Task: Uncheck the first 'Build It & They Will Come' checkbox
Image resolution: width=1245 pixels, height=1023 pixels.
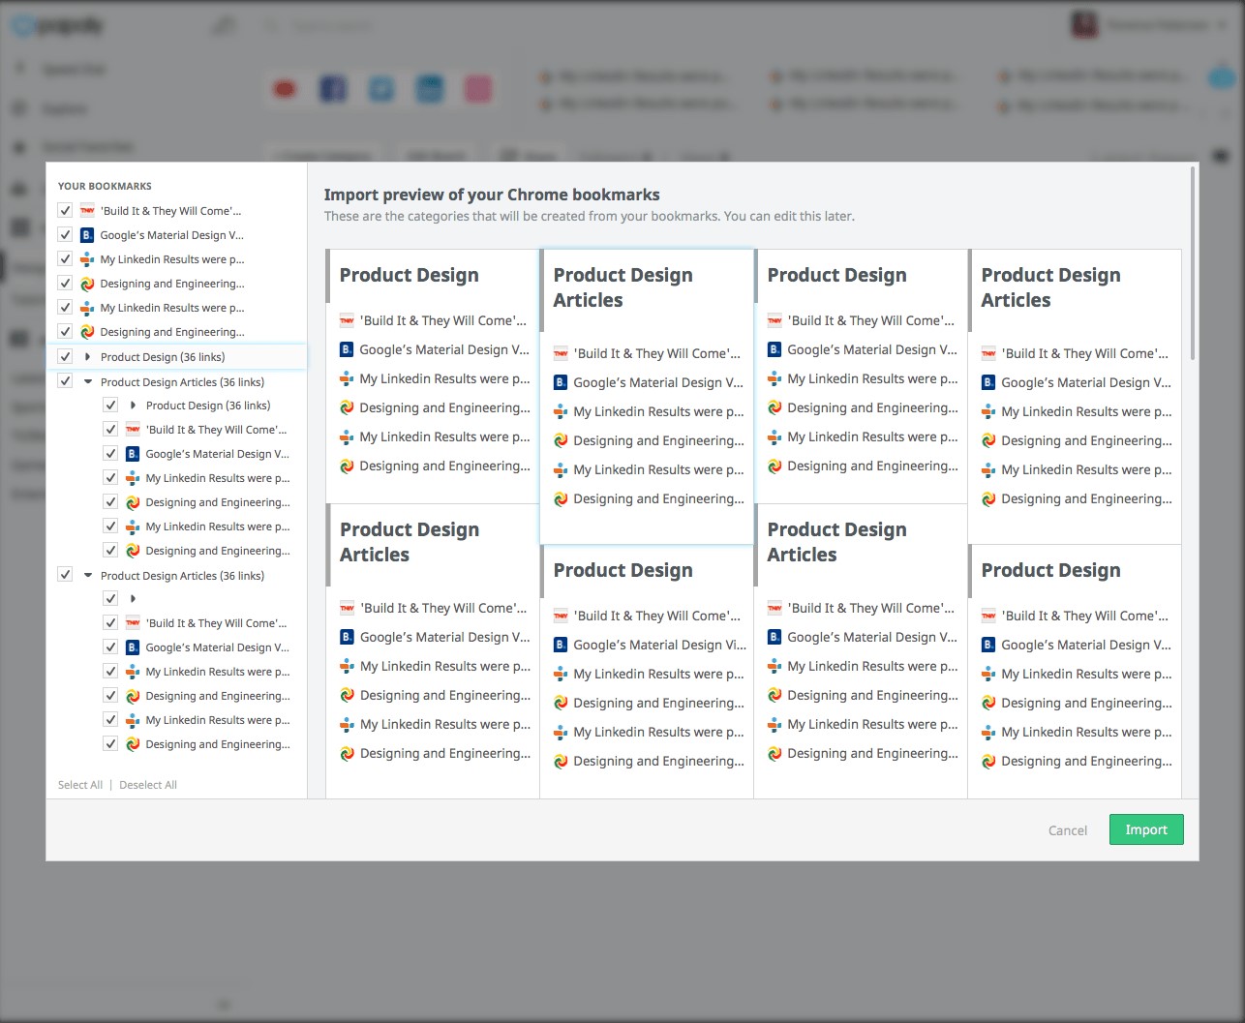Action: pos(65,210)
